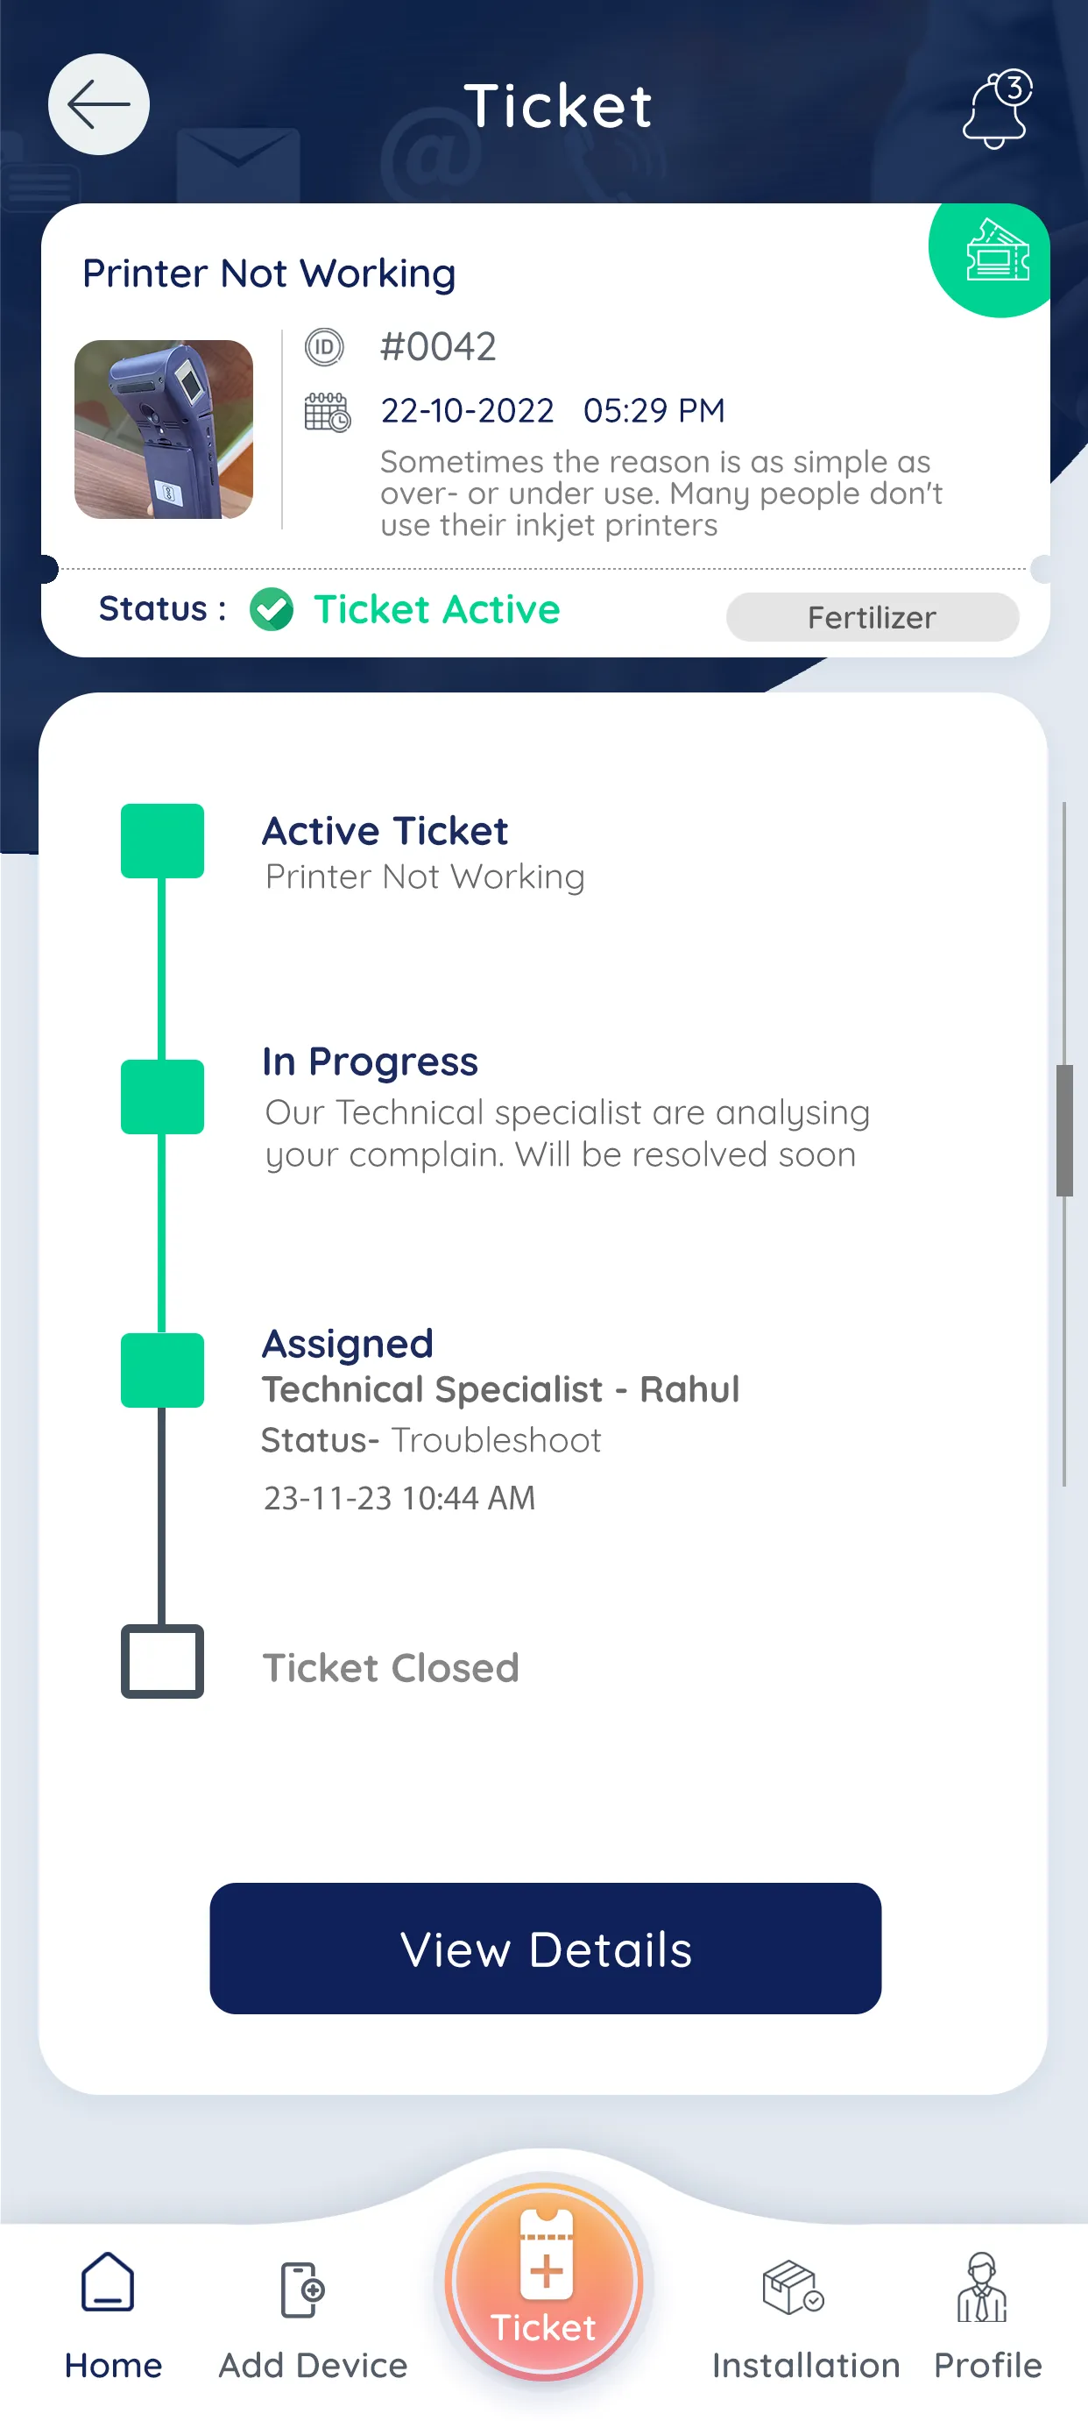Tap the Active Ticket green checkbox
Viewport: 1088px width, 2421px height.
coord(161,839)
